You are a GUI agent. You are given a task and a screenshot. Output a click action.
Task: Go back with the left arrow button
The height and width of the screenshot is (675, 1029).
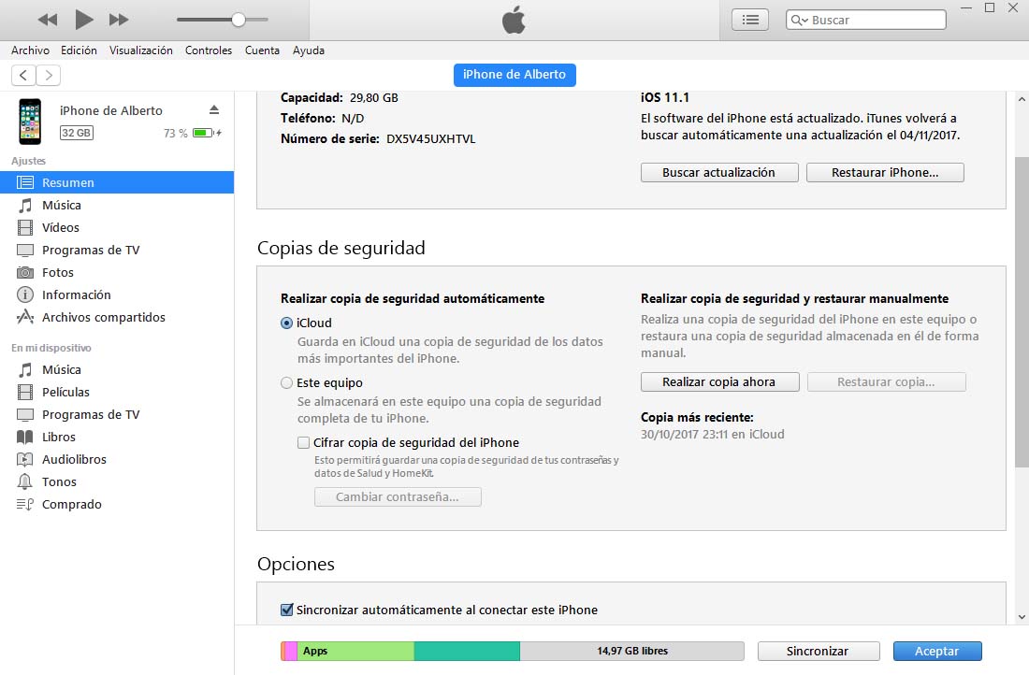pos(23,76)
